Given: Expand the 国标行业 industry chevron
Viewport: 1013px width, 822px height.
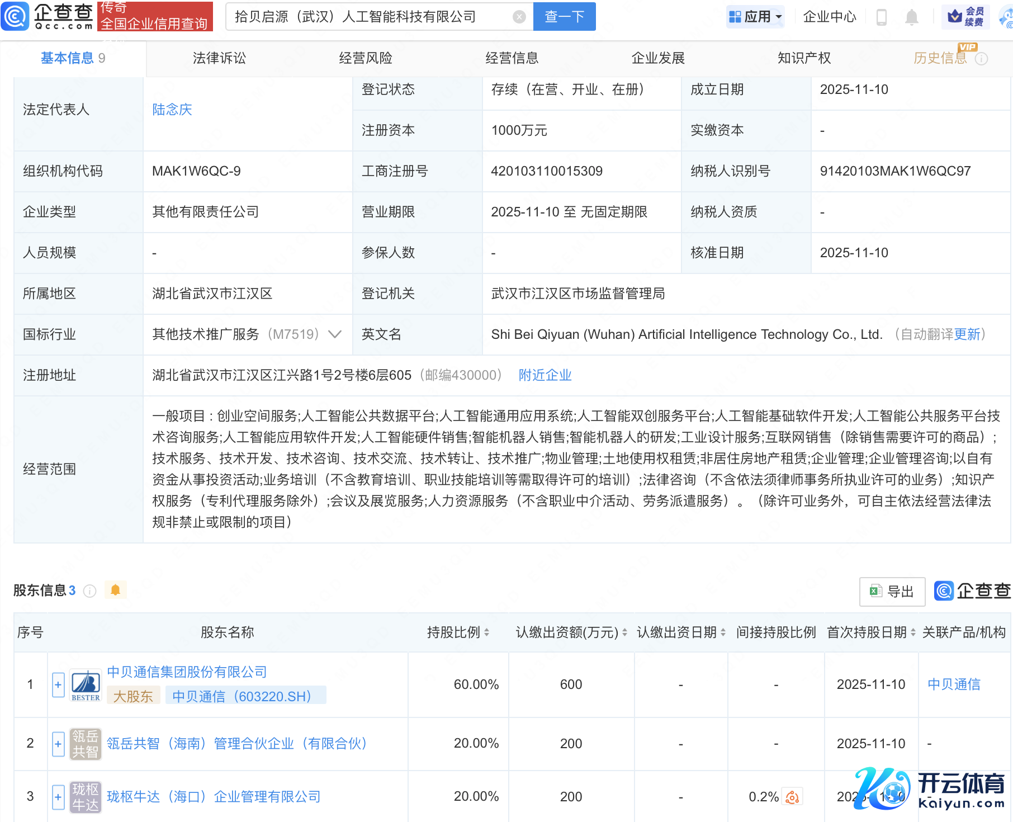Looking at the screenshot, I should (335, 334).
